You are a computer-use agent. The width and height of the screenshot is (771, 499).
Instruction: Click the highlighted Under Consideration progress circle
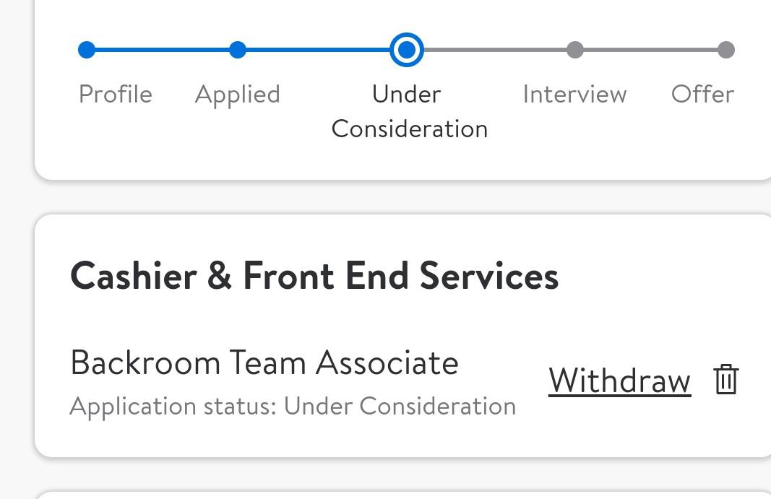pos(407,51)
